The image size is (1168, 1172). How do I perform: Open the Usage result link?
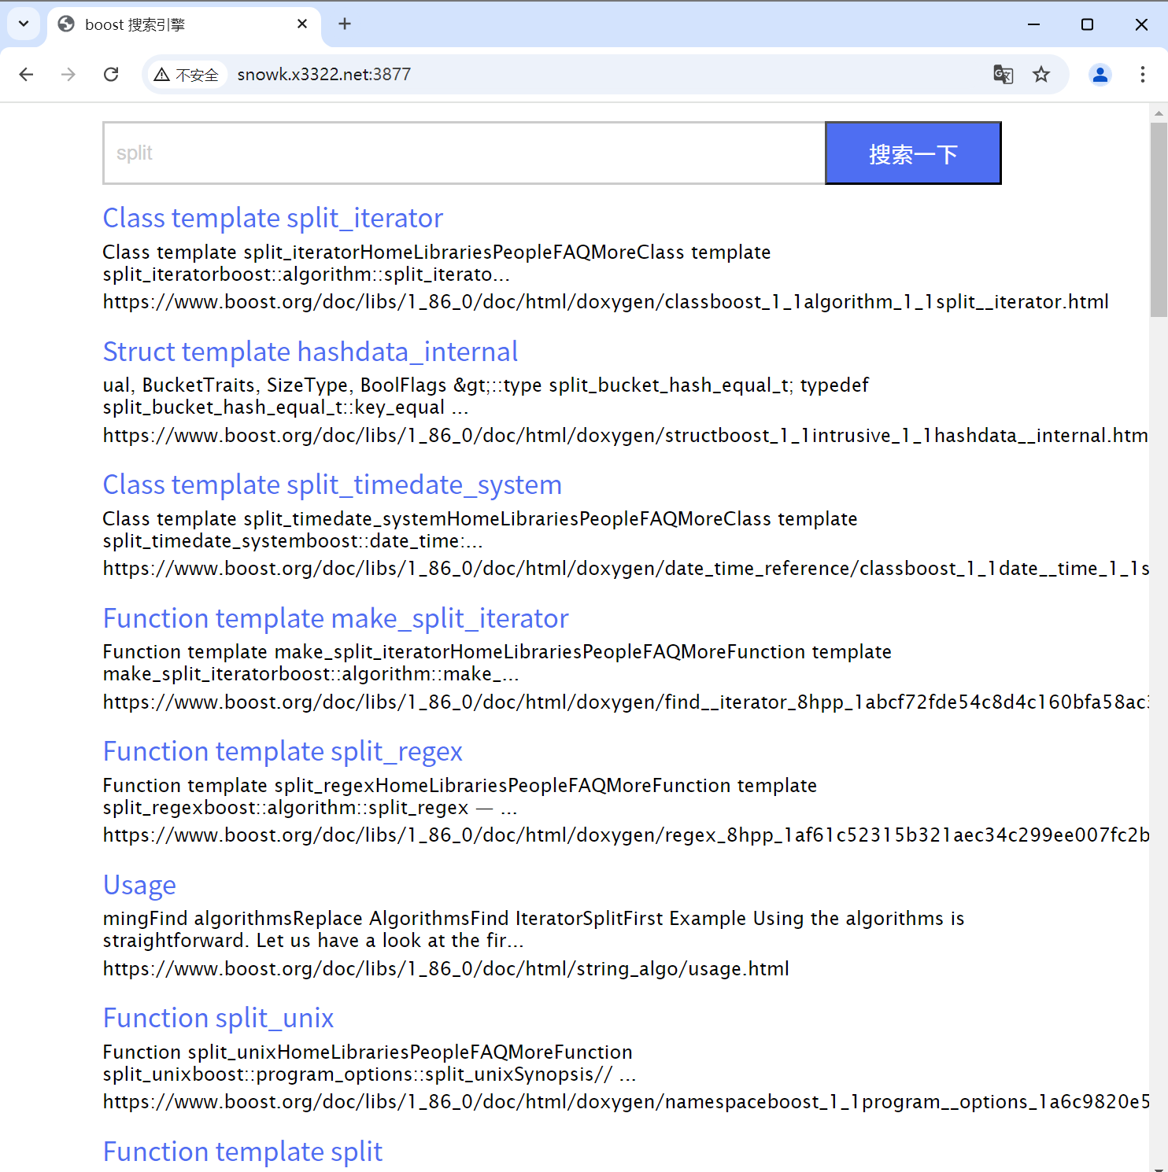coord(139,885)
